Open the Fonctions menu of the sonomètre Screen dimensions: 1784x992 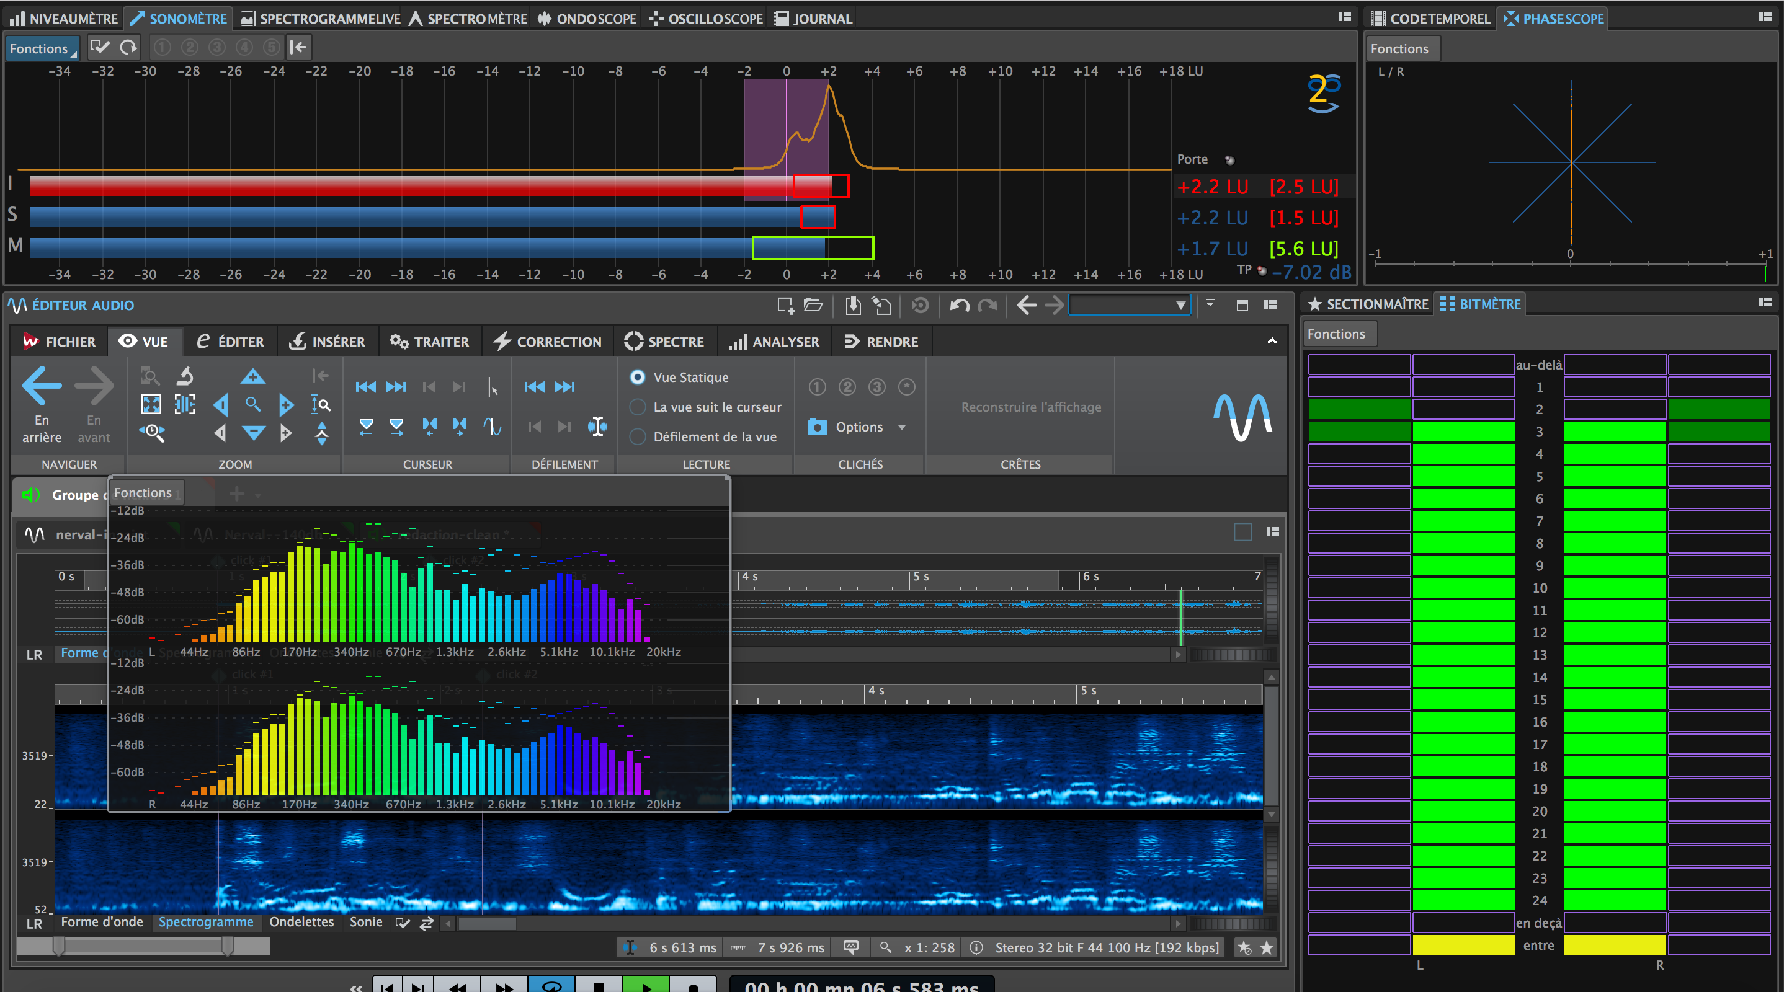point(42,48)
